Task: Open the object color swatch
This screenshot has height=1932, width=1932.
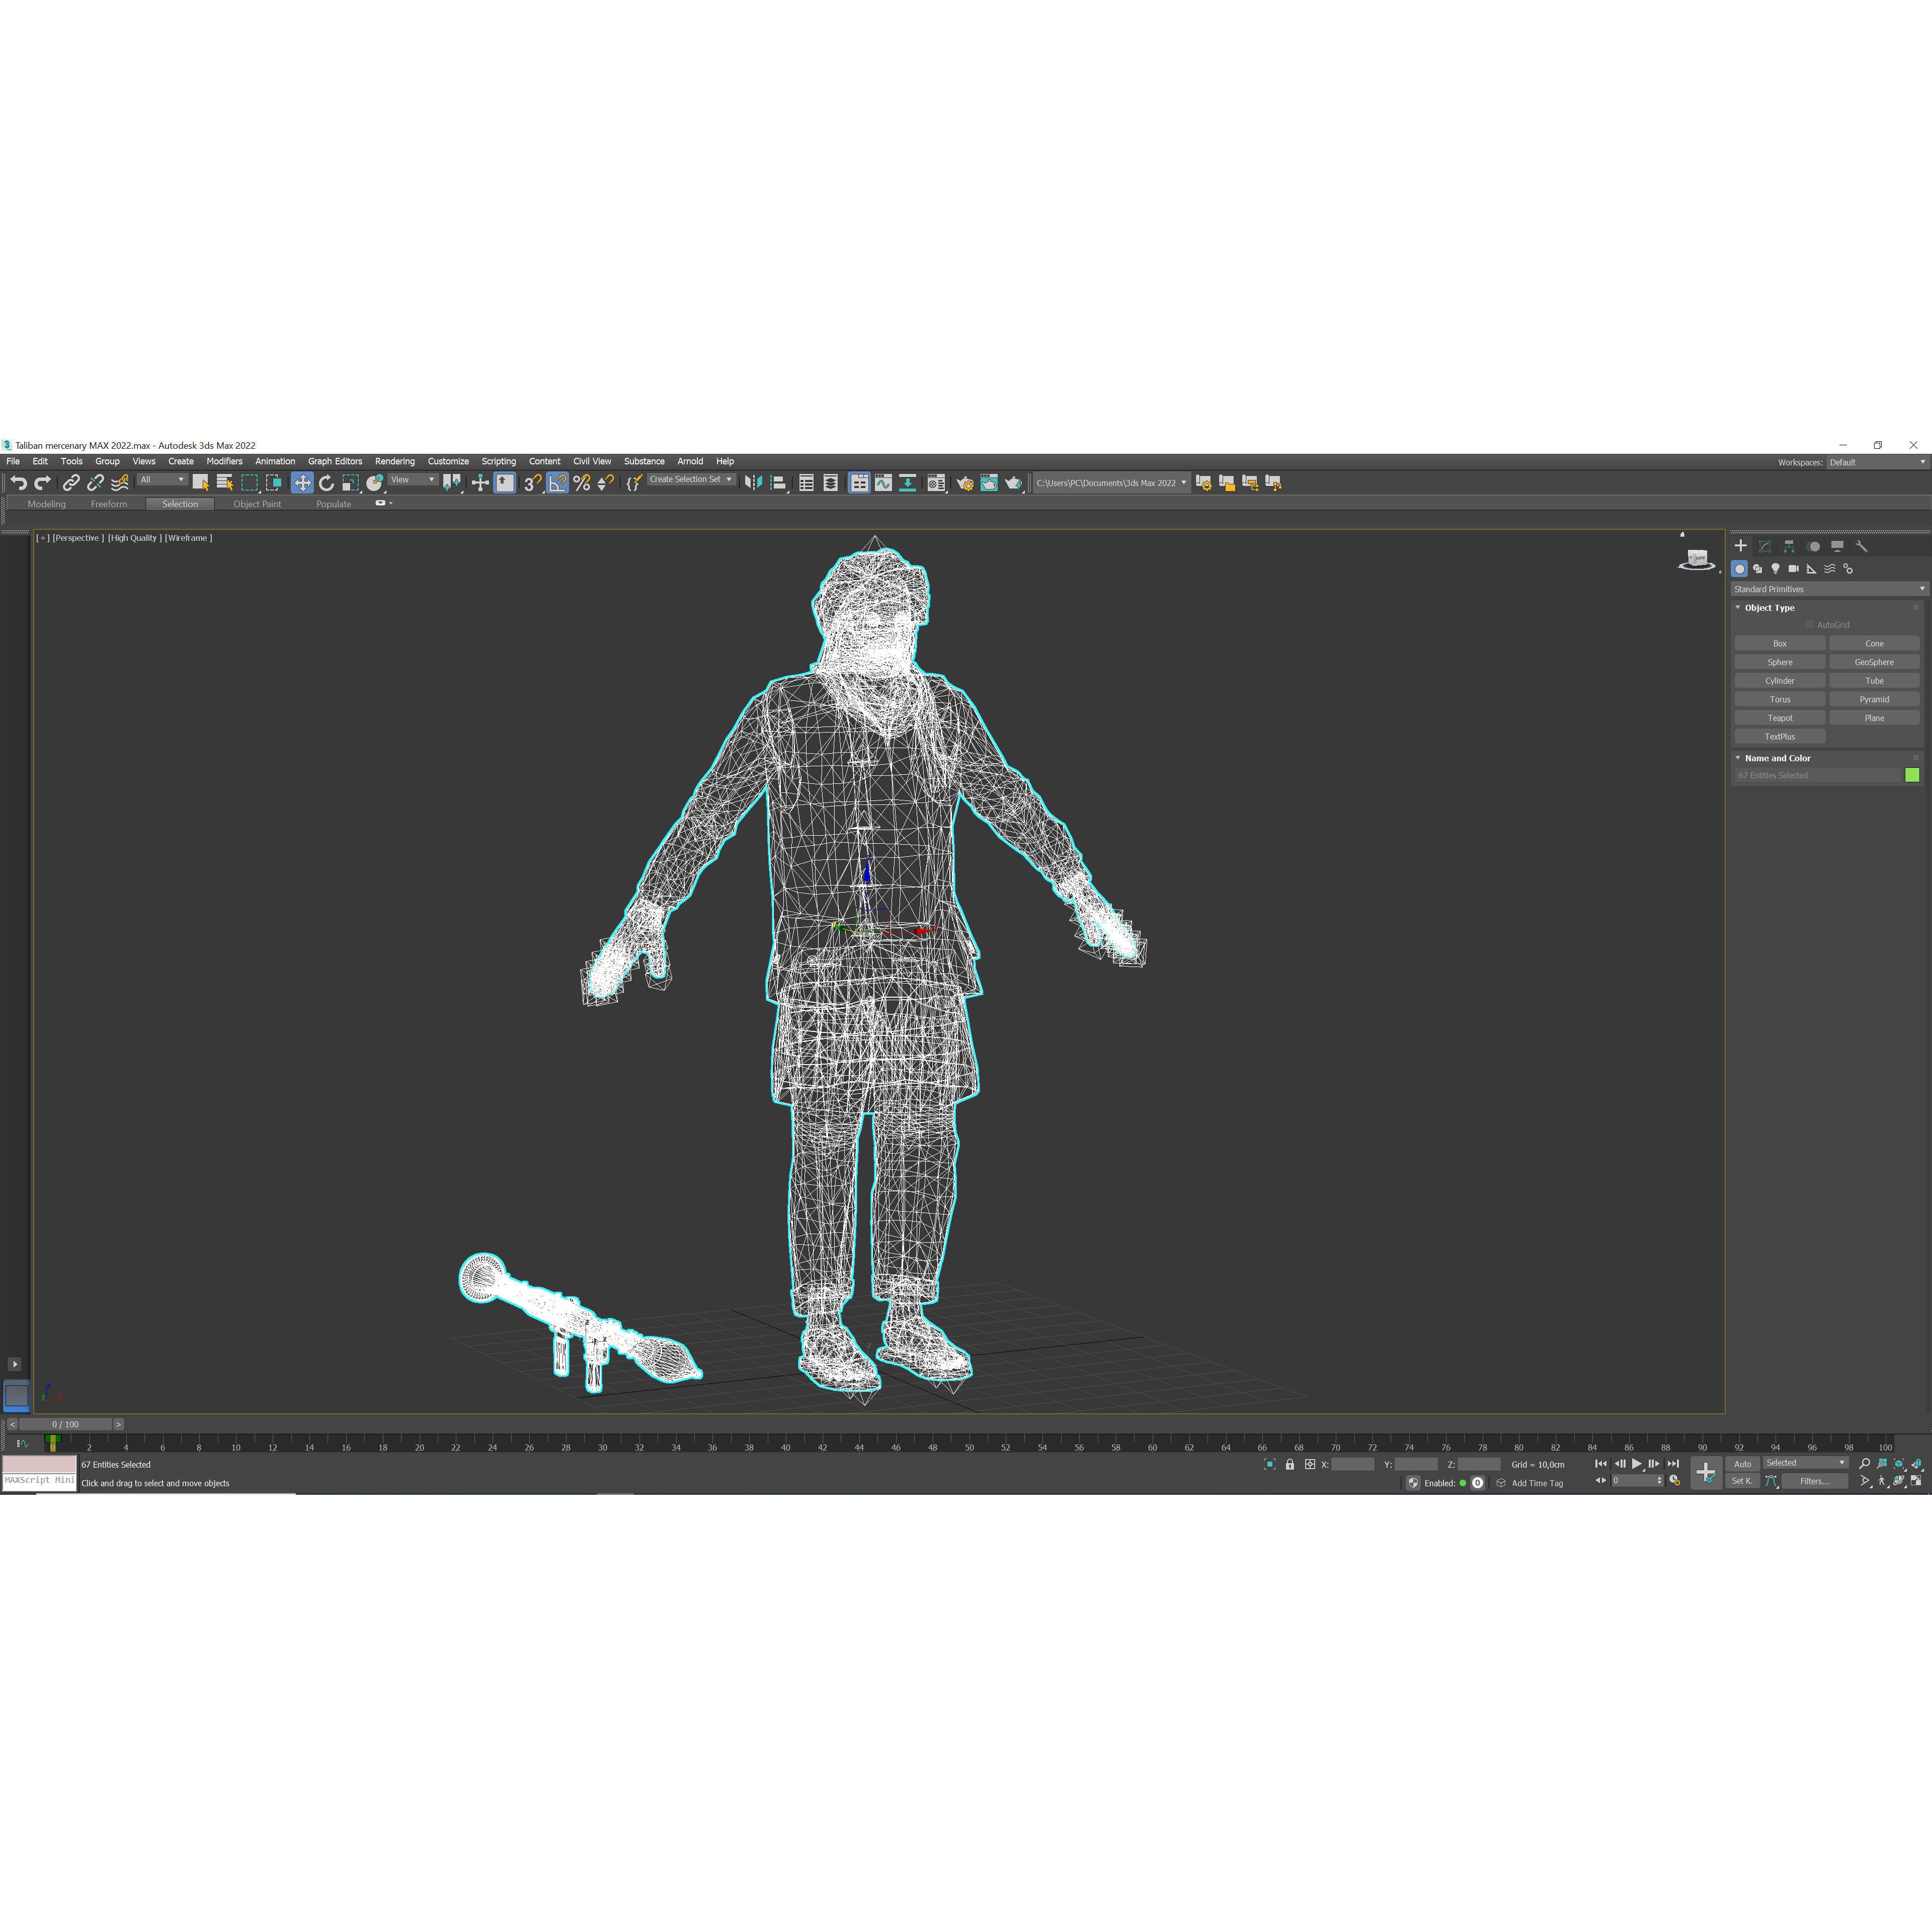Action: coord(1913,774)
